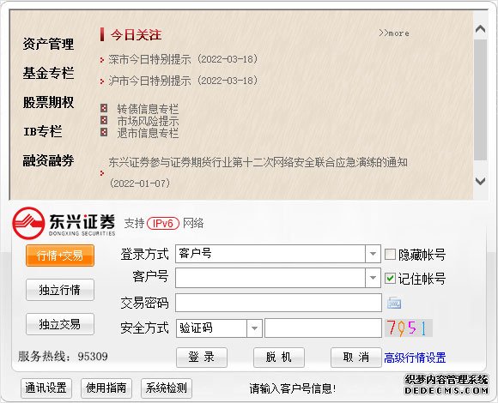Refresh the 7951 captcha image
The image size is (498, 403).
pos(409,328)
